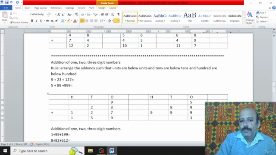Viewport: 276px width, 155px height.
Task: Switch to Word from the taskbar
Action: click(112, 151)
